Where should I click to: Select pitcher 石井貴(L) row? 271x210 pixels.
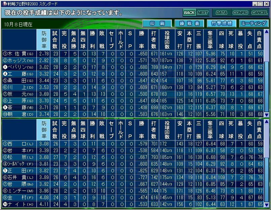click(133, 177)
